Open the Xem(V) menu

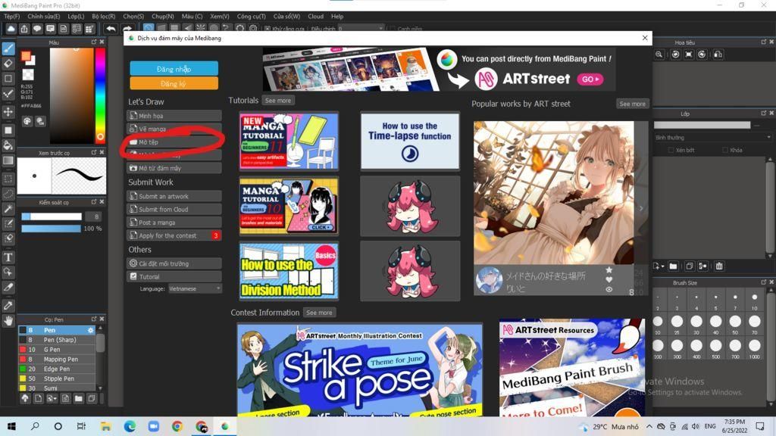(219, 17)
